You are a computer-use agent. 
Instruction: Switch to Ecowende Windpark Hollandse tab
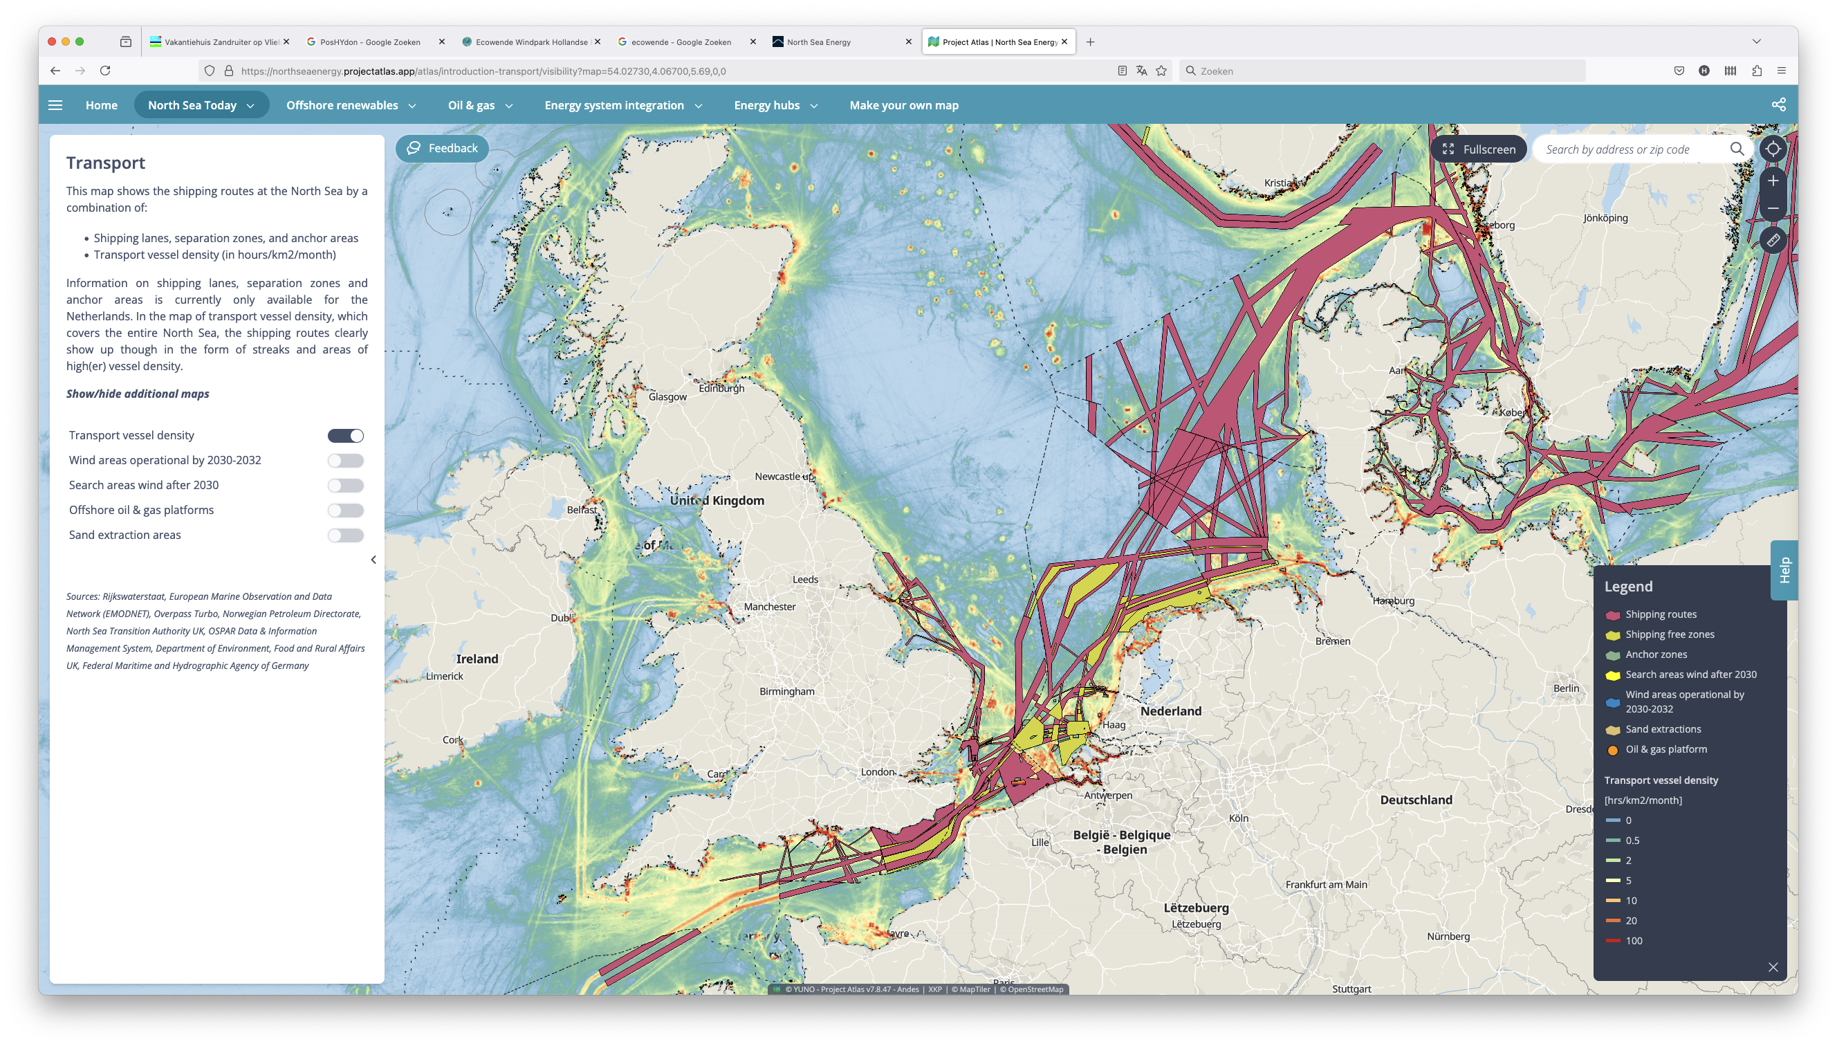click(x=530, y=42)
